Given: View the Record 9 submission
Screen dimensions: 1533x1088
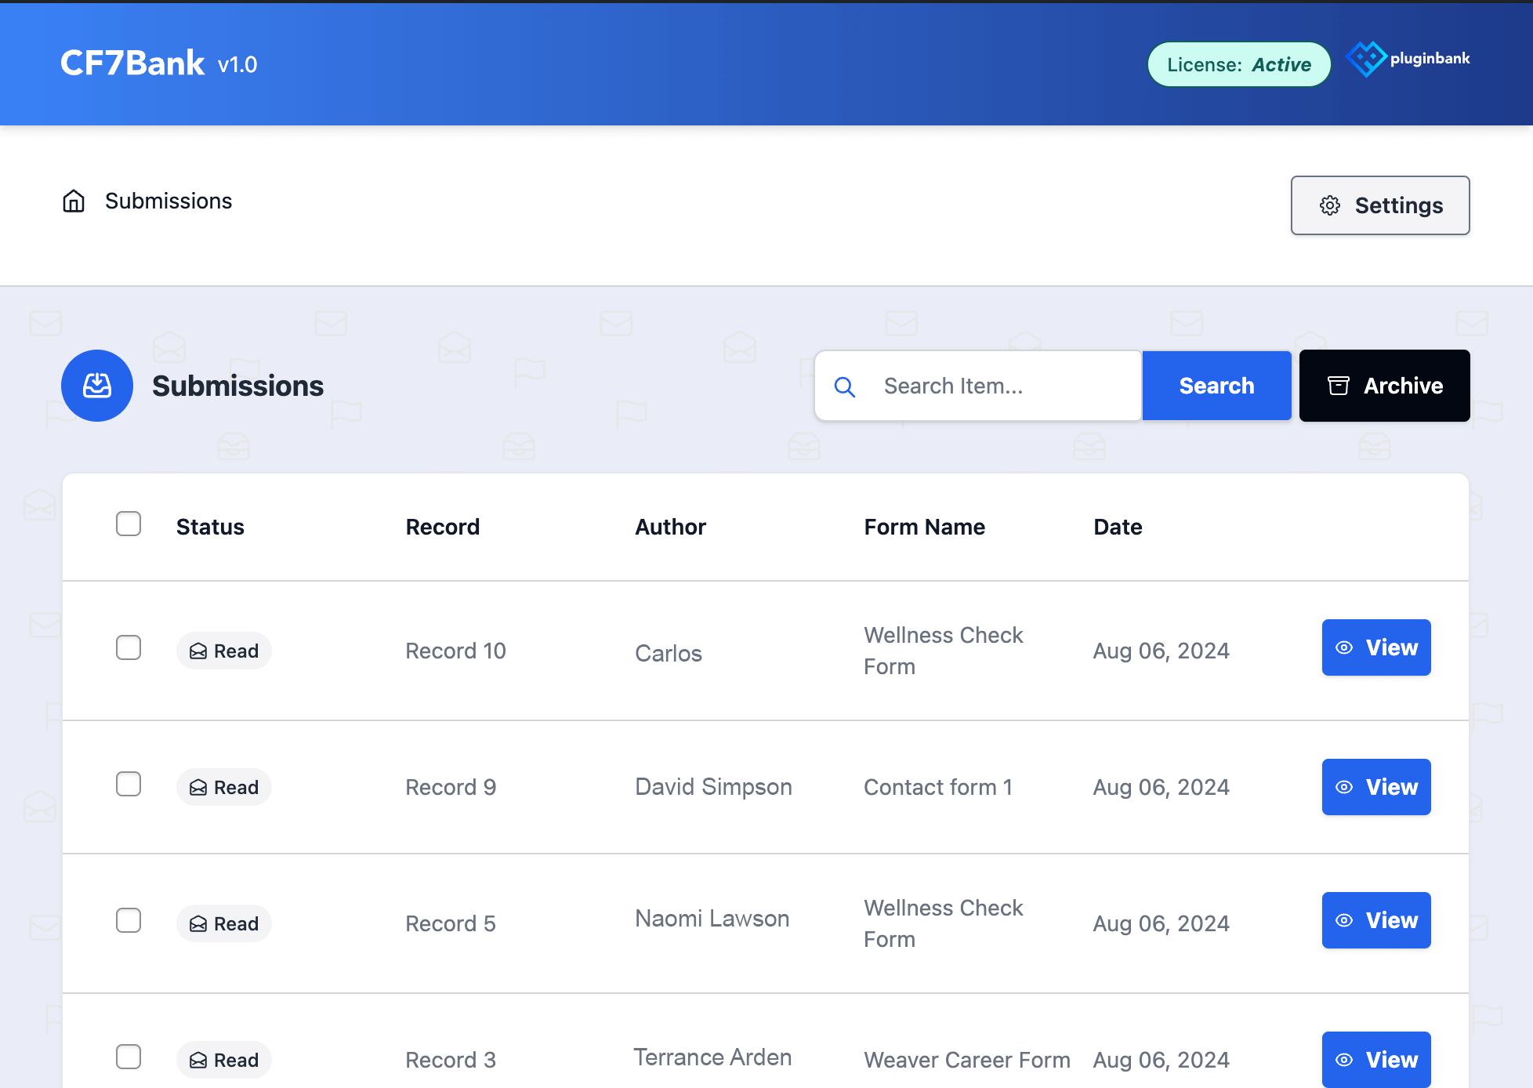Looking at the screenshot, I should click(x=1376, y=787).
